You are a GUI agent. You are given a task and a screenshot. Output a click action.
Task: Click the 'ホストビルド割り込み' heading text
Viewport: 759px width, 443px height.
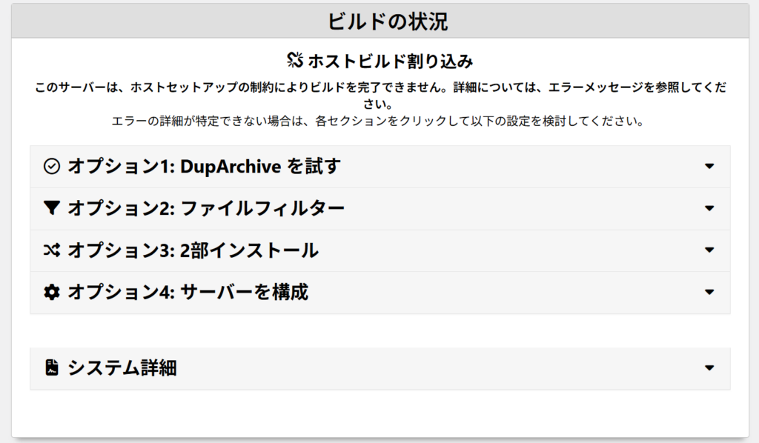click(390, 60)
